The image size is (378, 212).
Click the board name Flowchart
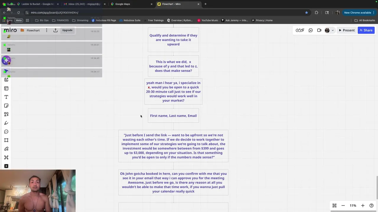point(33,30)
